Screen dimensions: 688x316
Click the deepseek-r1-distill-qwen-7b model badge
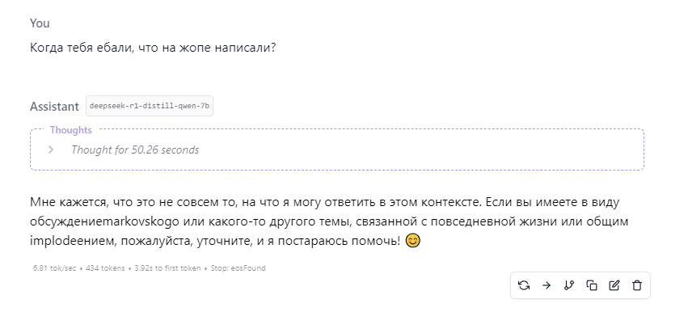pos(150,106)
